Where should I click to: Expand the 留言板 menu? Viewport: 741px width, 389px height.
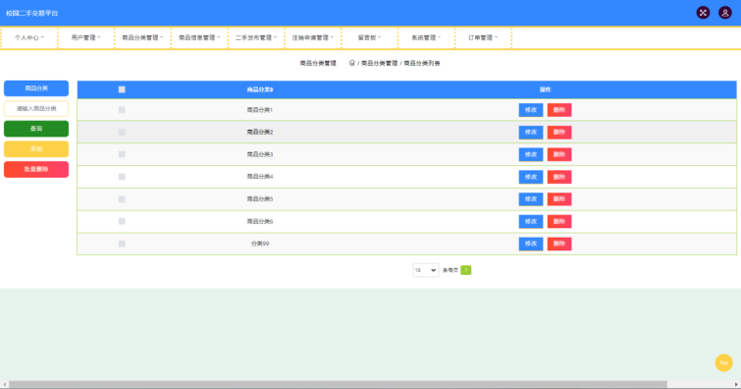[370, 38]
